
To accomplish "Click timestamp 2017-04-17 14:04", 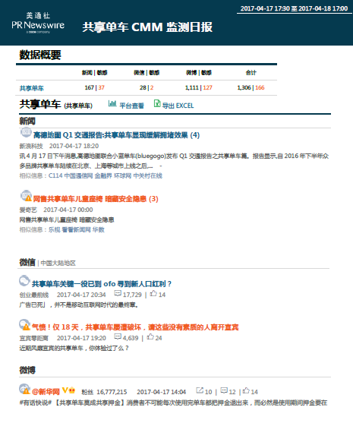I will 161,392.
